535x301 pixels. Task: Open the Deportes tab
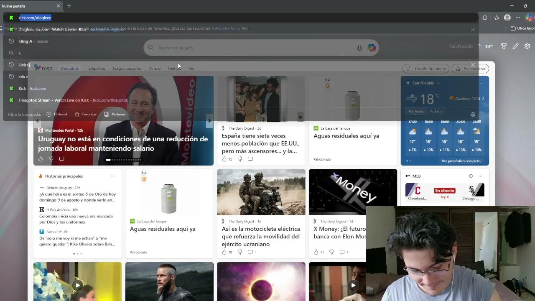click(97, 68)
